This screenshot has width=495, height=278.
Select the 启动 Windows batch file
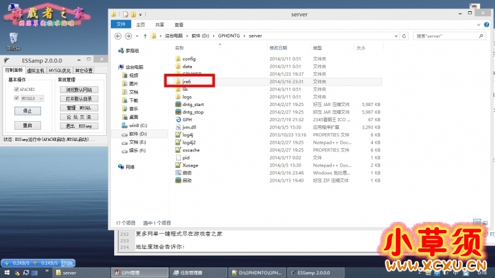click(x=187, y=173)
